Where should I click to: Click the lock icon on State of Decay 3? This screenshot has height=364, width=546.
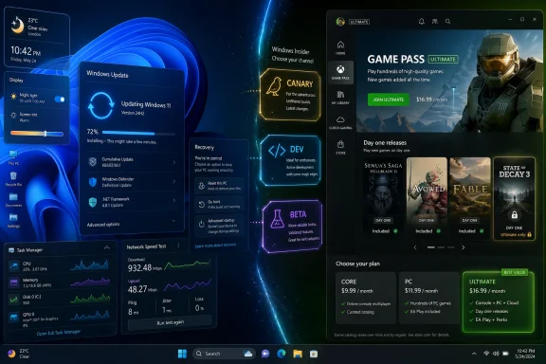coord(515,215)
